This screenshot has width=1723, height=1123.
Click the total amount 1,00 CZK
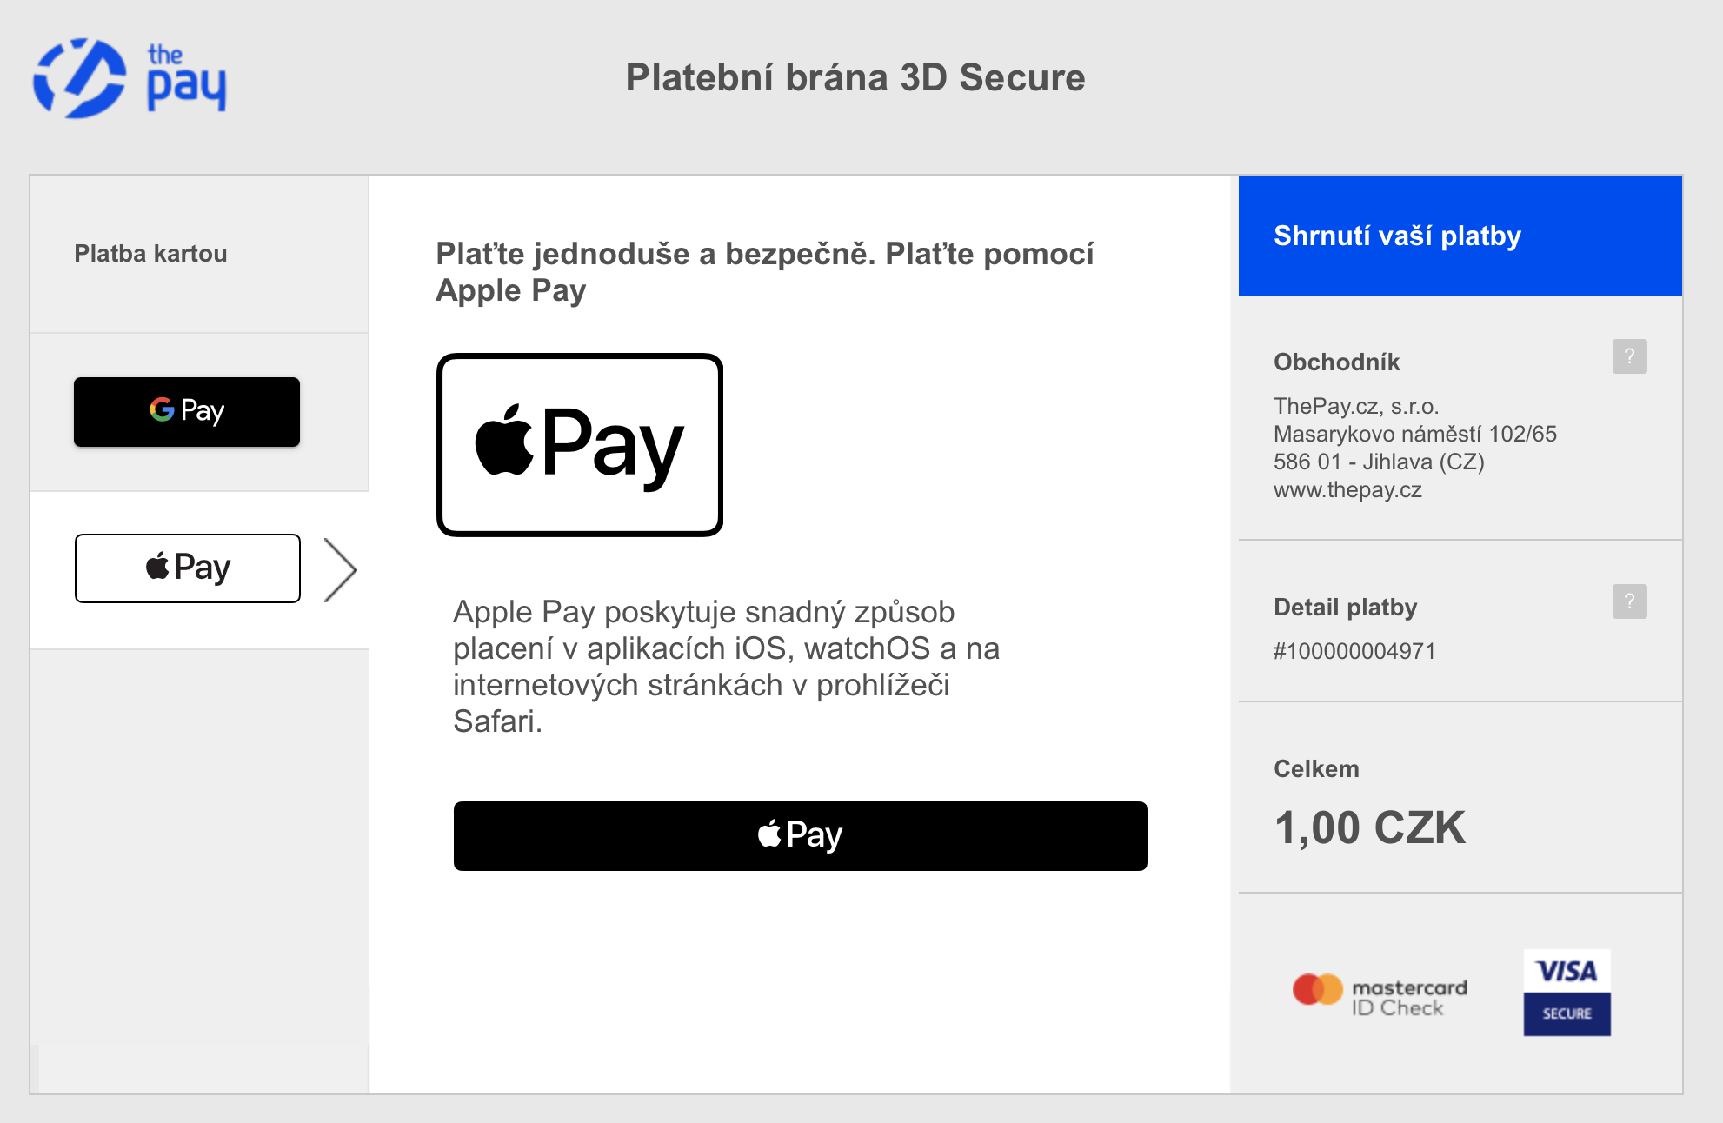coord(1370,827)
